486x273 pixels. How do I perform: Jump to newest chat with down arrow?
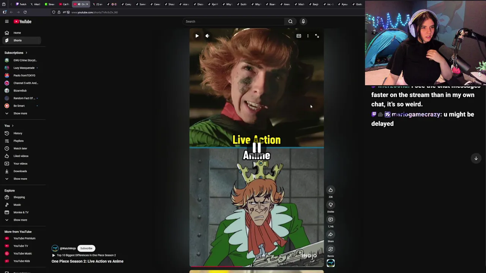[476, 158]
